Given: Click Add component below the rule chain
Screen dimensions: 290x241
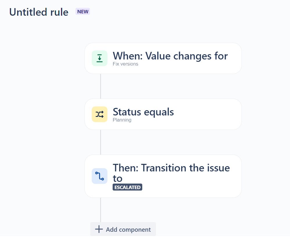Looking at the screenshot, I should pyautogui.click(x=123, y=229).
